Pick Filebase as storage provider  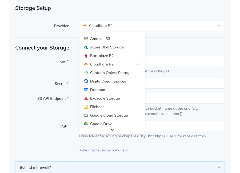pos(112,107)
